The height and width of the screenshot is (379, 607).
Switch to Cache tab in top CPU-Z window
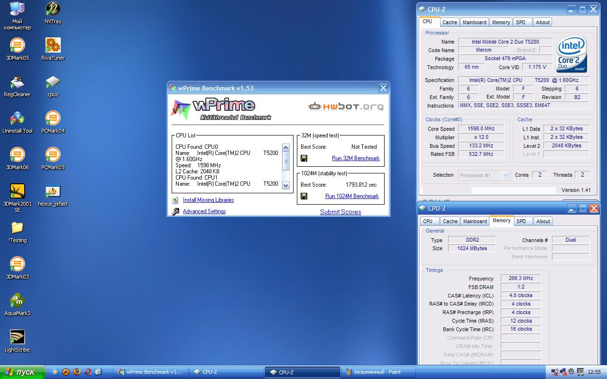(450, 22)
